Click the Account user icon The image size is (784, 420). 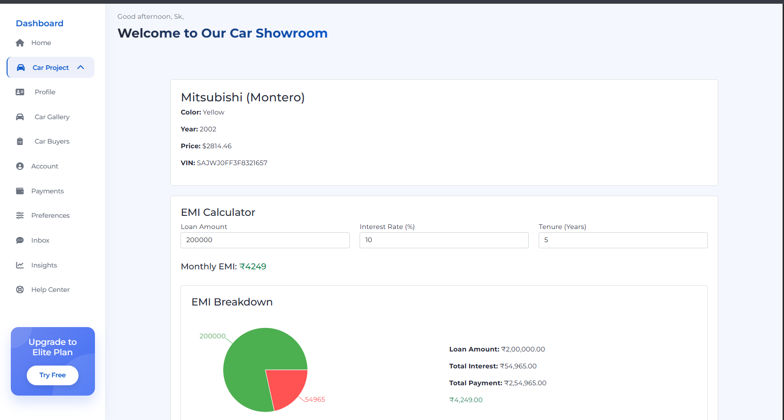20,166
